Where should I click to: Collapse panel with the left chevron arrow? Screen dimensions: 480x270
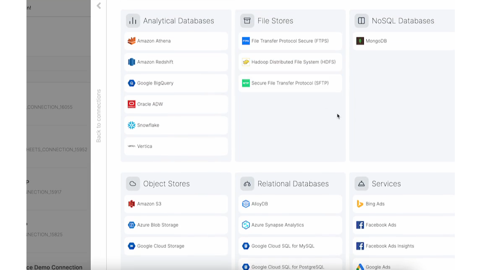(99, 6)
